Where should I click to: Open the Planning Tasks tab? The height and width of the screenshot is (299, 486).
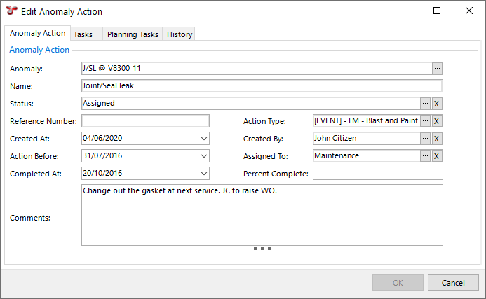pyautogui.click(x=133, y=34)
